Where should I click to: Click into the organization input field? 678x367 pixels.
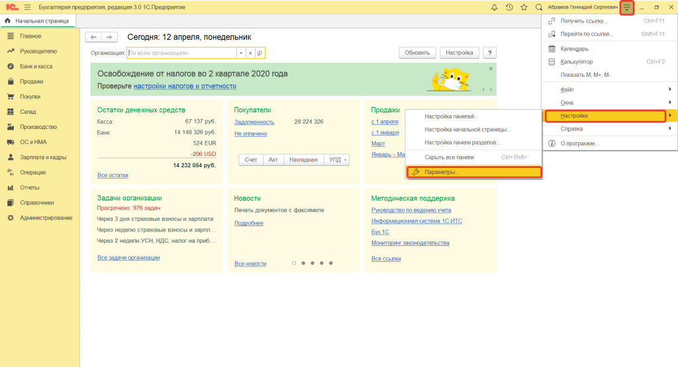(181, 53)
